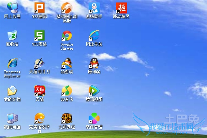The image size is (207, 138).
Task: Select the WPS演示 presentation shortcut
Action: pos(39,8)
